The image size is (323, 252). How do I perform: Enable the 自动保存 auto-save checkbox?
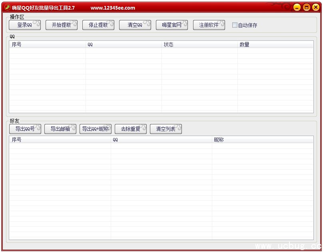(235, 25)
